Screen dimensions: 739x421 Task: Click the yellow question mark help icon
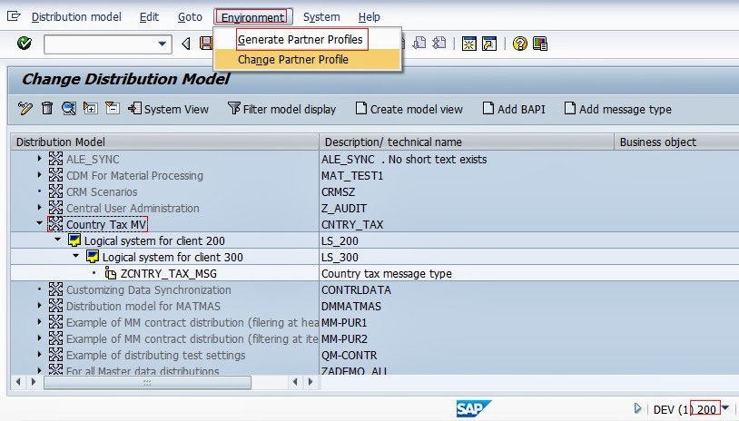[519, 44]
